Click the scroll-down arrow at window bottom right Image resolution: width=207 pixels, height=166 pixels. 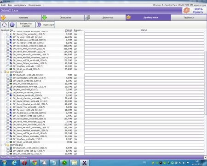(x=206, y=157)
